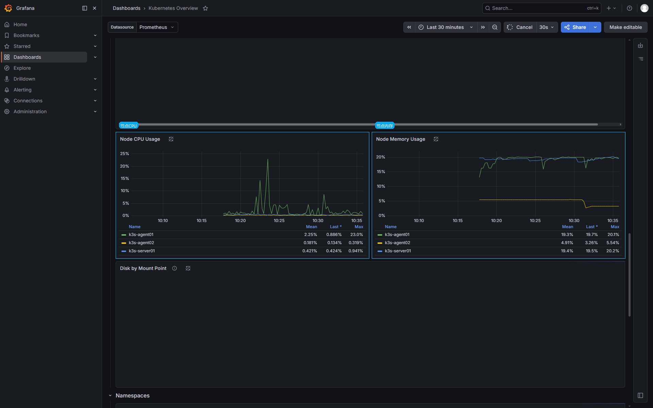Open Connections in sidebar
Screen dimensions: 653x408
[28, 101]
